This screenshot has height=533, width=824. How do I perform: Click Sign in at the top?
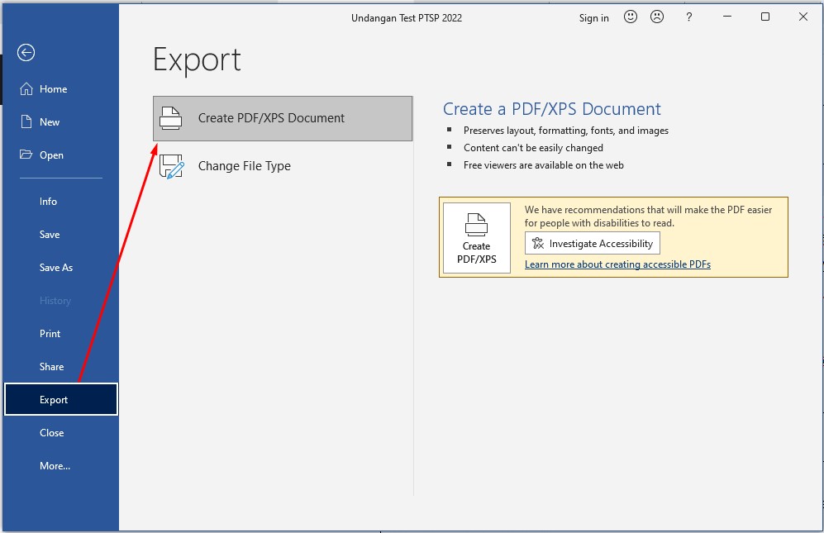click(x=593, y=18)
